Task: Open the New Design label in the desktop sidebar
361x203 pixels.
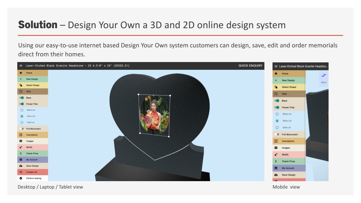Action: coord(32,79)
